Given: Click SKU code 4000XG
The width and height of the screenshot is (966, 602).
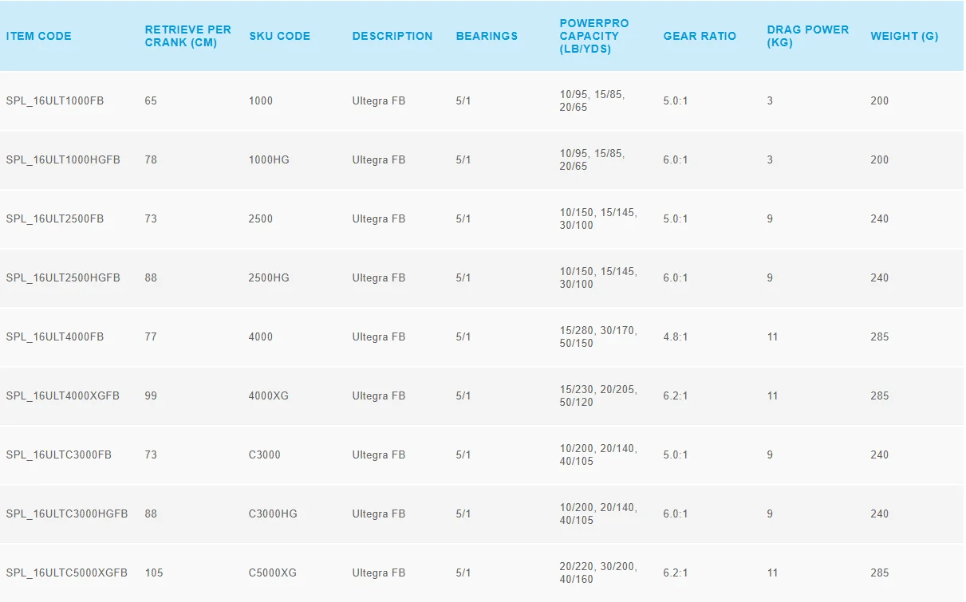Looking at the screenshot, I should [269, 395].
